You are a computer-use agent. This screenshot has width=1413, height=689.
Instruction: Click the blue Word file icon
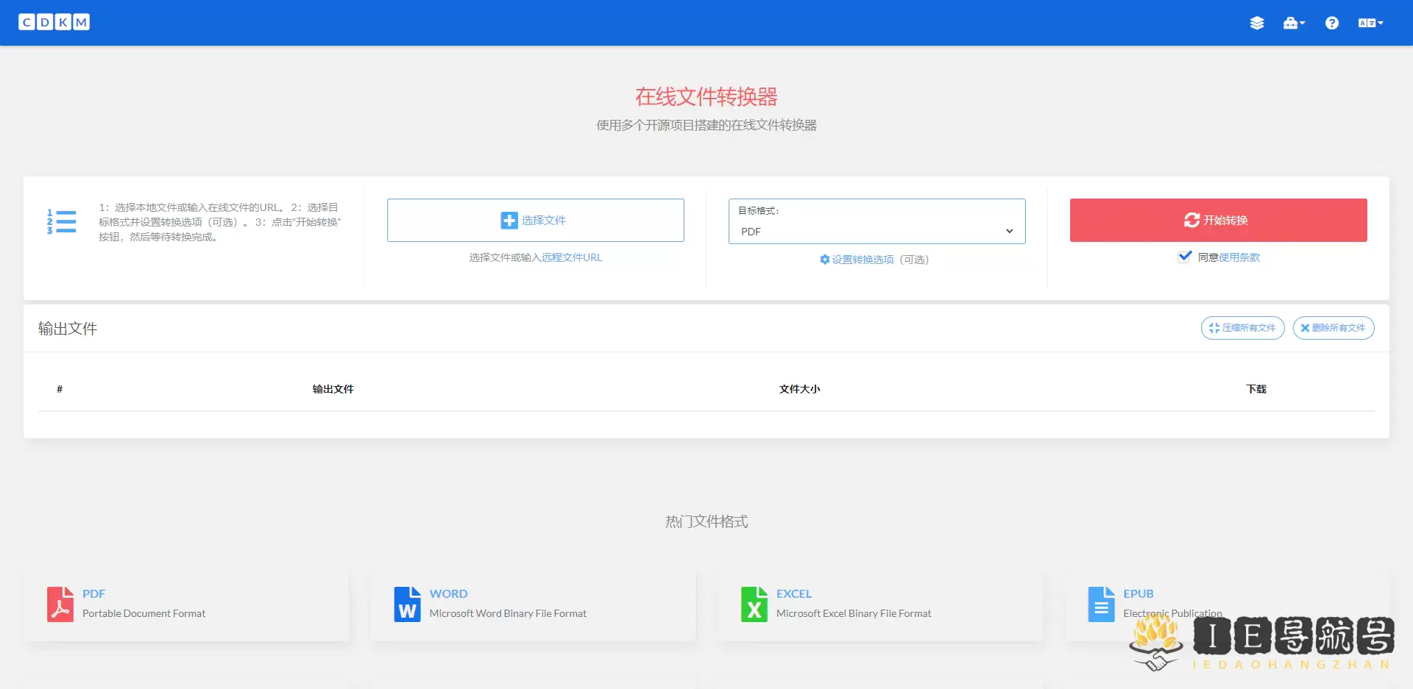click(x=407, y=604)
